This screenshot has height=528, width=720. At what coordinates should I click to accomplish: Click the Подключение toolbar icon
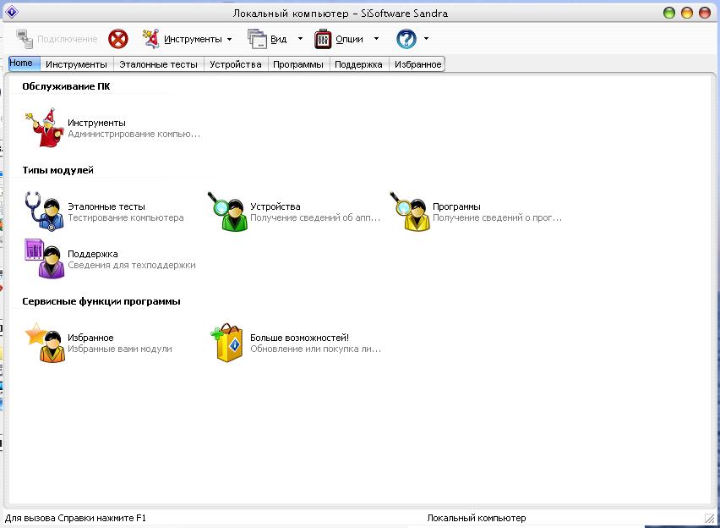tap(25, 39)
